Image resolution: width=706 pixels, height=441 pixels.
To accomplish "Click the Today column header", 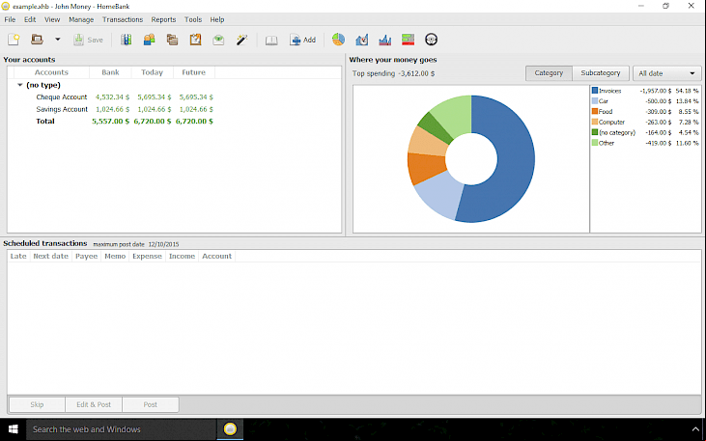I will click(152, 72).
